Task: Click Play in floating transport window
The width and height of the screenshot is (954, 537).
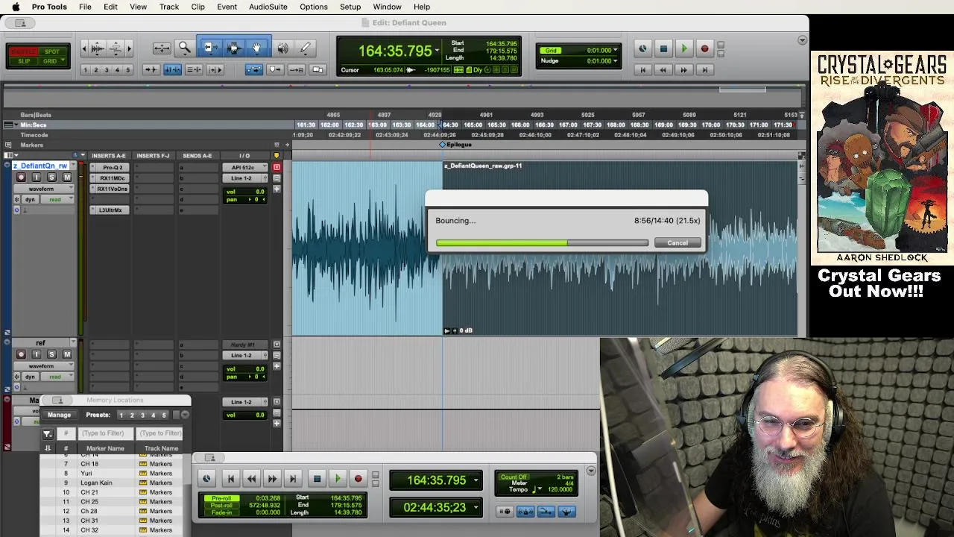Action: pyautogui.click(x=338, y=479)
